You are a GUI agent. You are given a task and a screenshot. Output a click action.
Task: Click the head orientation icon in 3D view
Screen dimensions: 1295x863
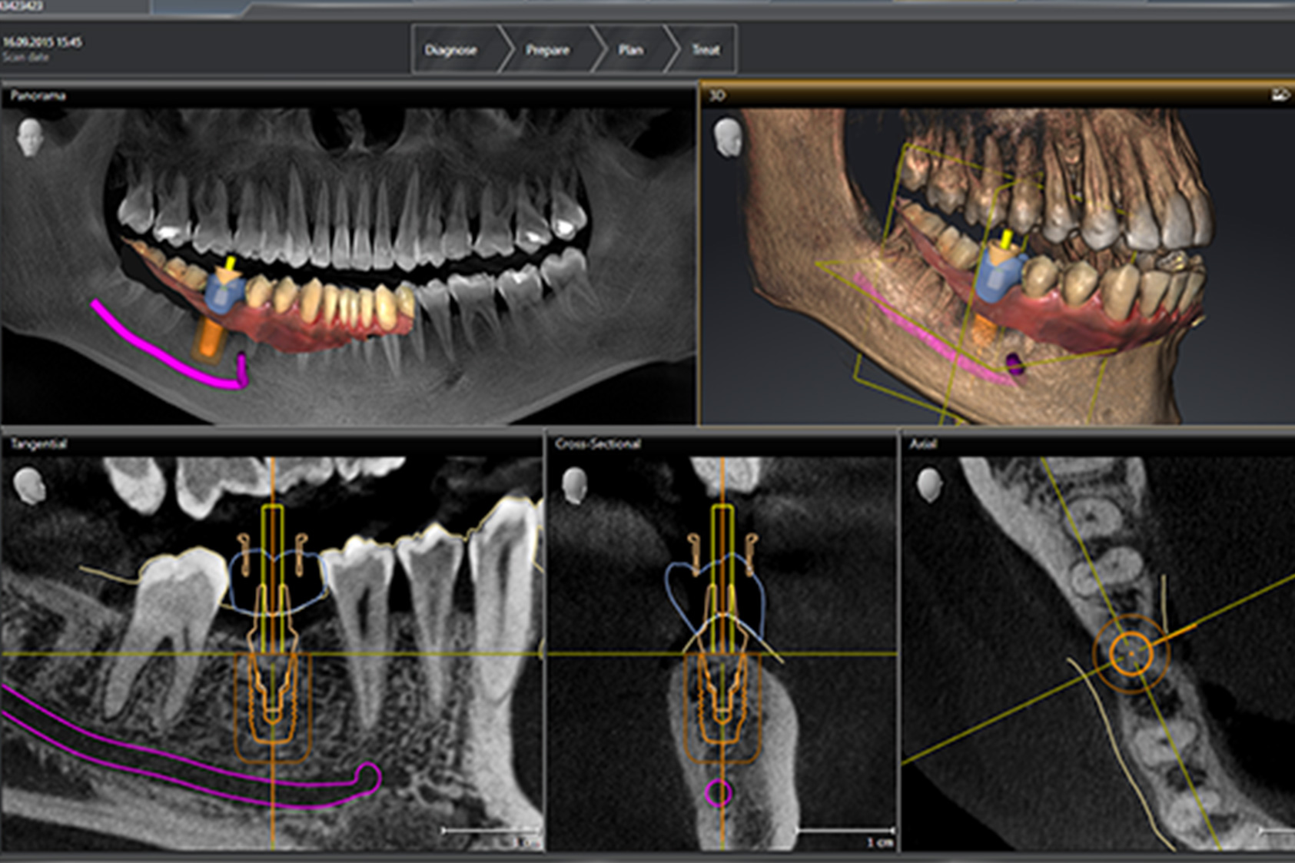(x=727, y=138)
